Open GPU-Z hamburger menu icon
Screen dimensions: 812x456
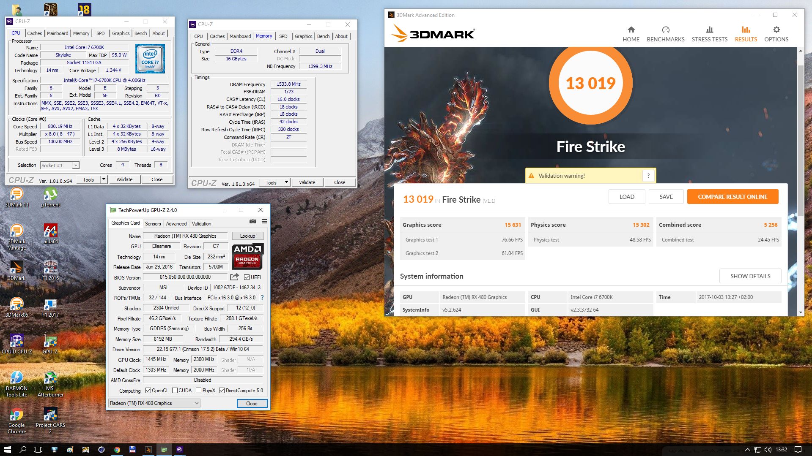[x=264, y=221]
